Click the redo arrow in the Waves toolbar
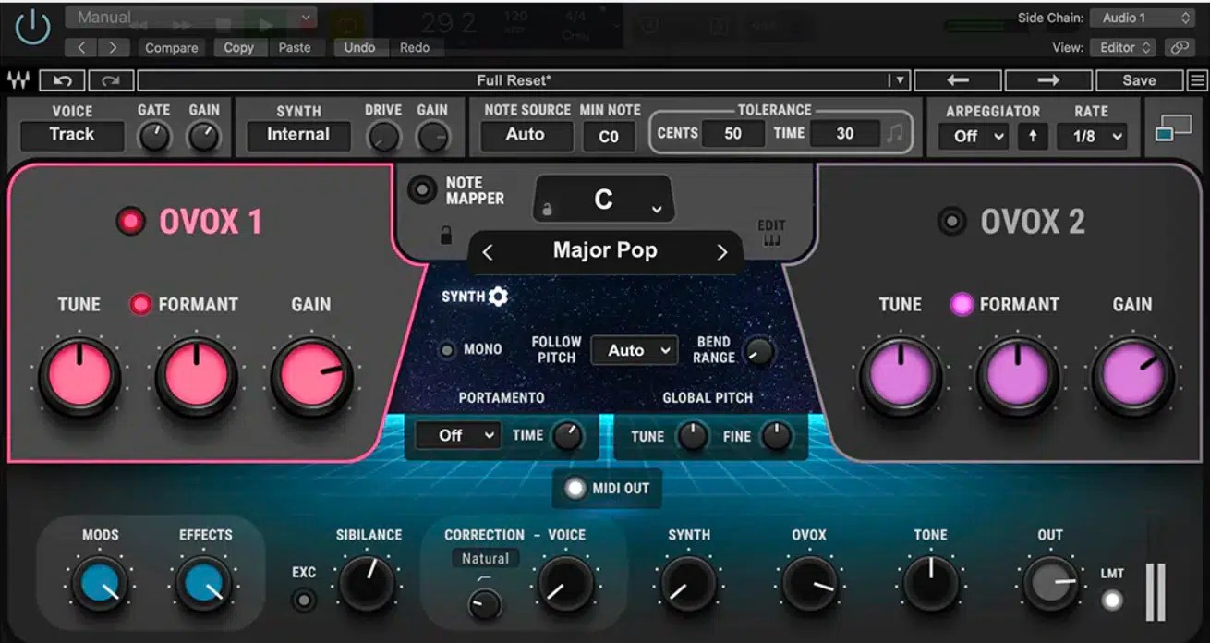Image resolution: width=1210 pixels, height=643 pixels. tap(110, 79)
